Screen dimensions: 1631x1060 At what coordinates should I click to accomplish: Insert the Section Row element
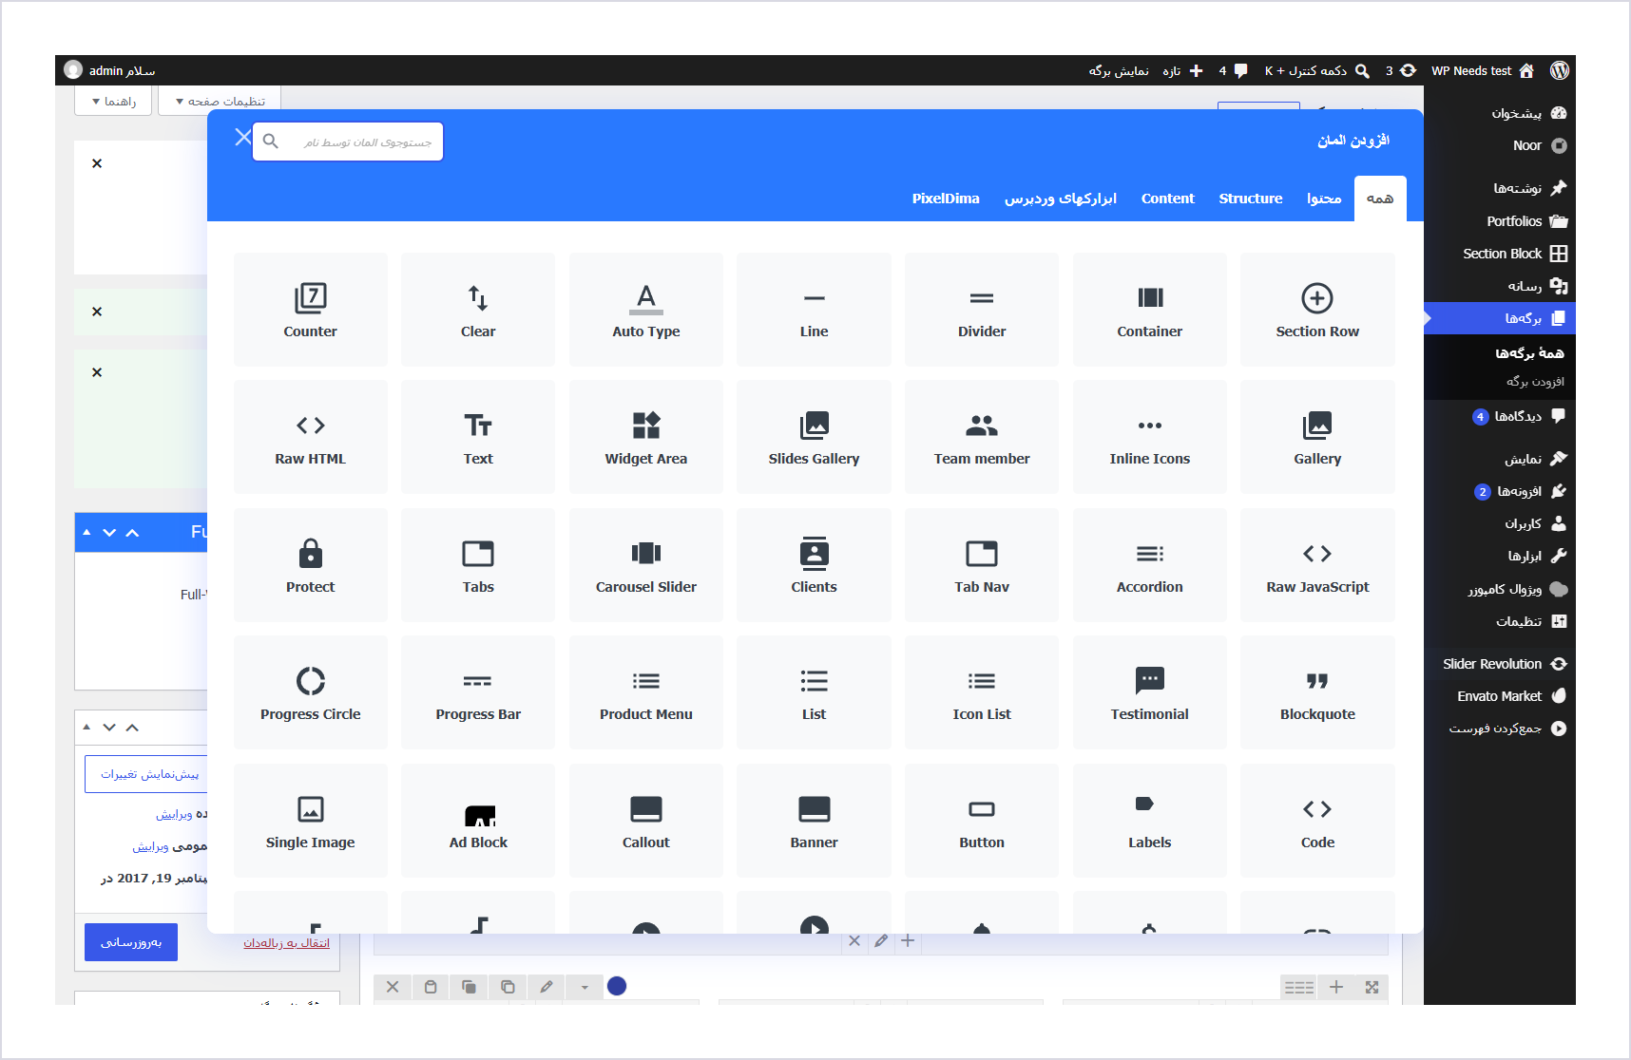click(1317, 310)
